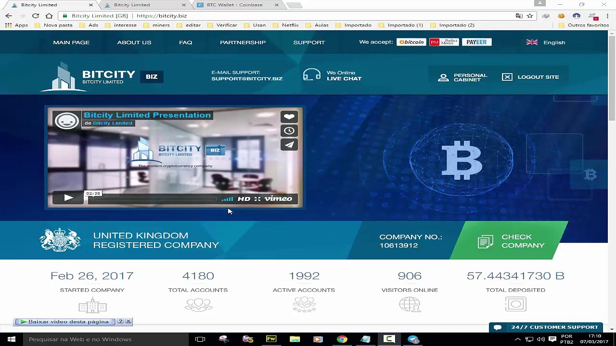Click Baixar video desta página button
The image size is (616, 346).
click(64, 321)
